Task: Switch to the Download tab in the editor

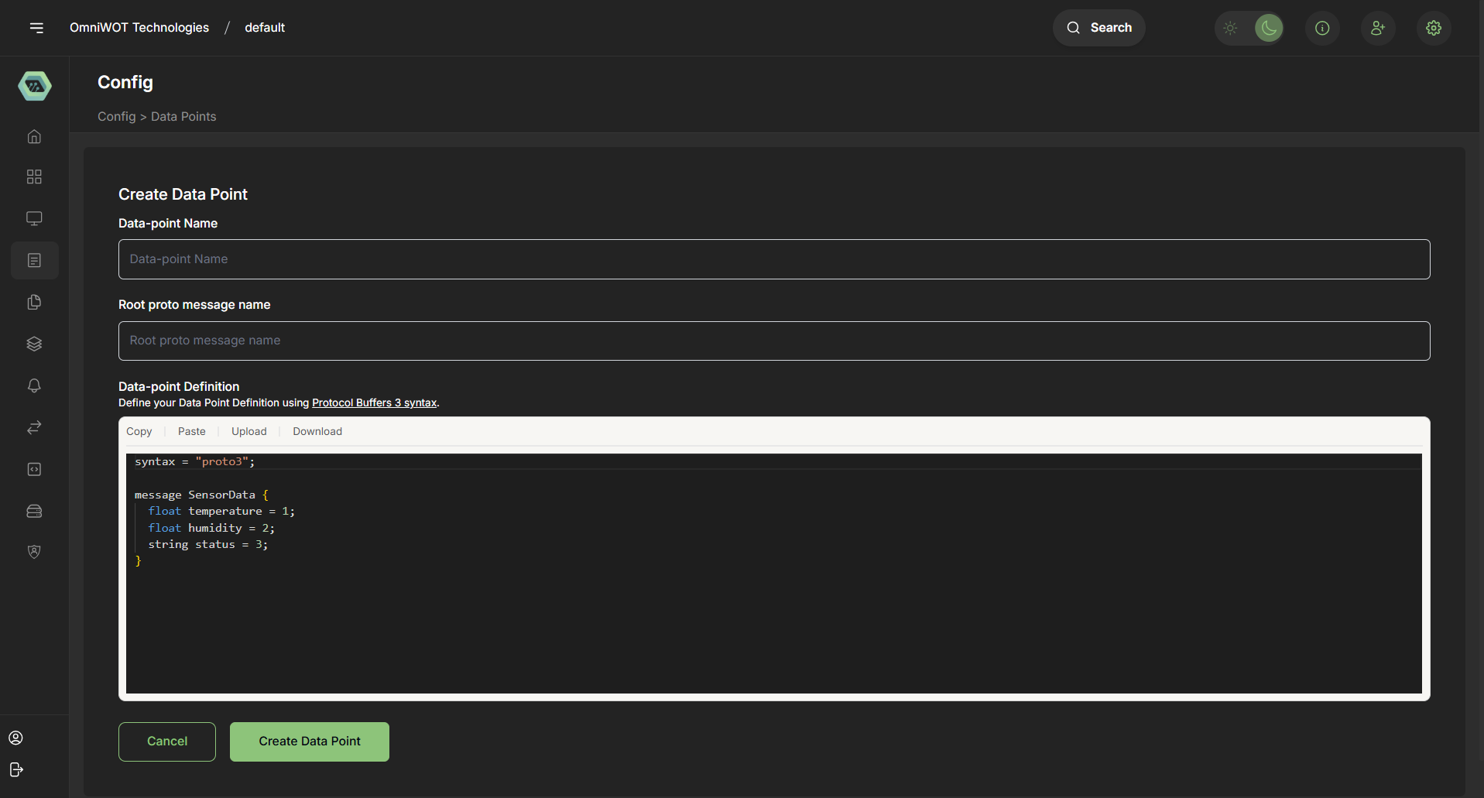Action: point(317,431)
